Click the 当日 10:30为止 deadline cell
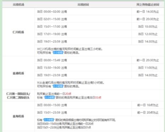Screen dimensions: 165x132 [148, 27]
